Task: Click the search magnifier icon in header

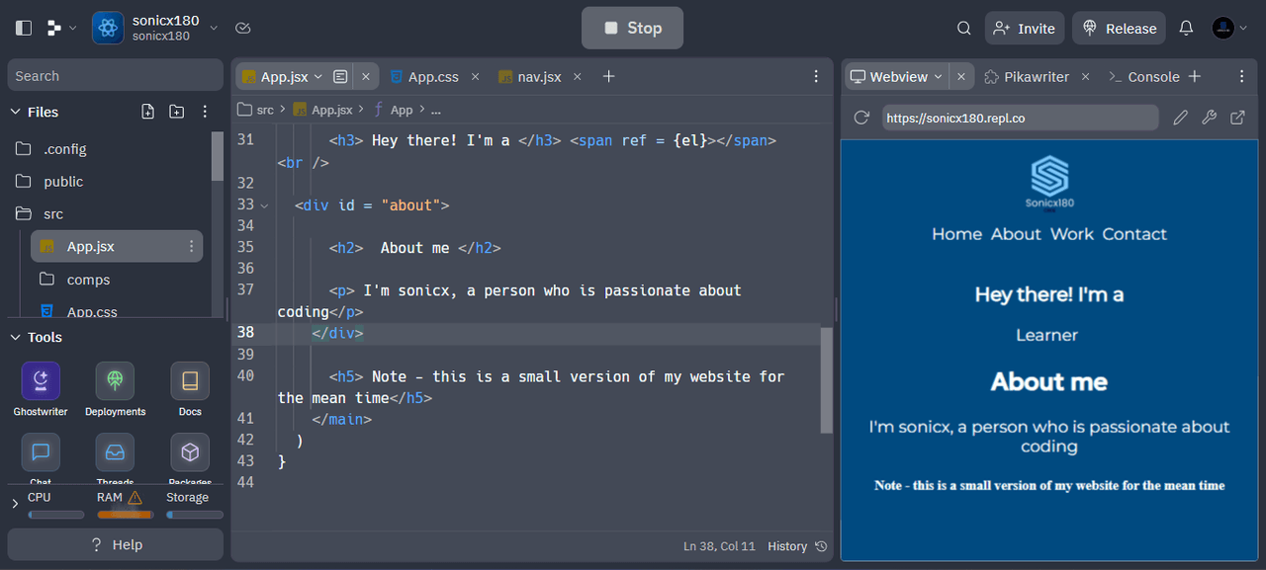Action: point(964,29)
